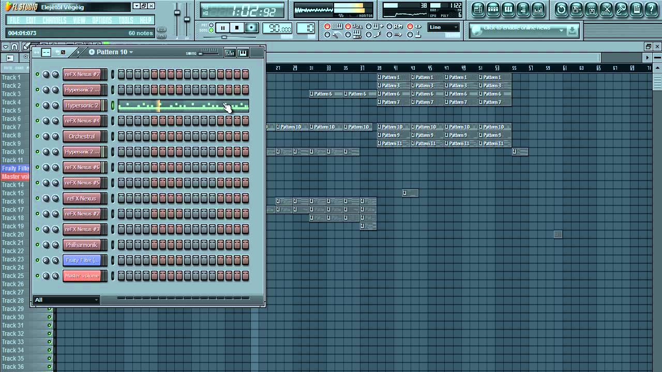
Task: Select the Master volume channel button
Action: (x=82, y=276)
